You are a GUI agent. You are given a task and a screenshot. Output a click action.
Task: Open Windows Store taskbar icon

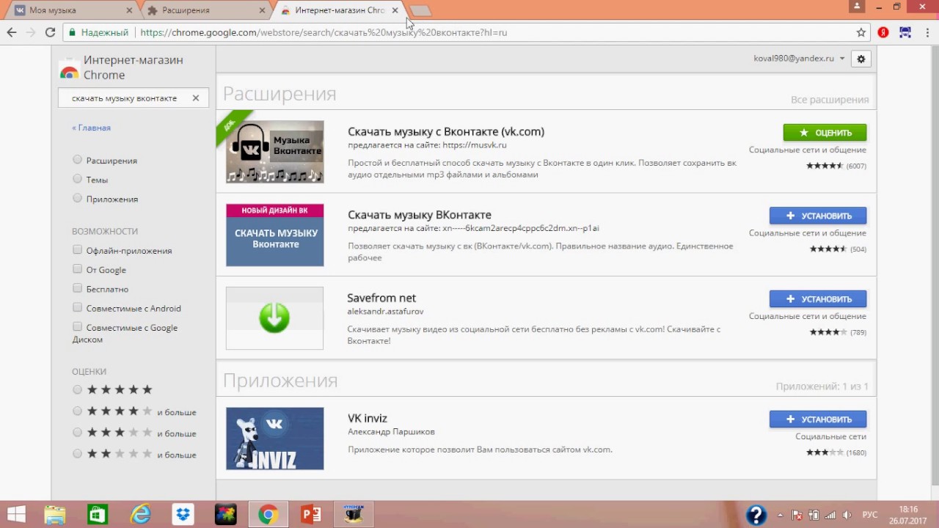click(x=97, y=514)
